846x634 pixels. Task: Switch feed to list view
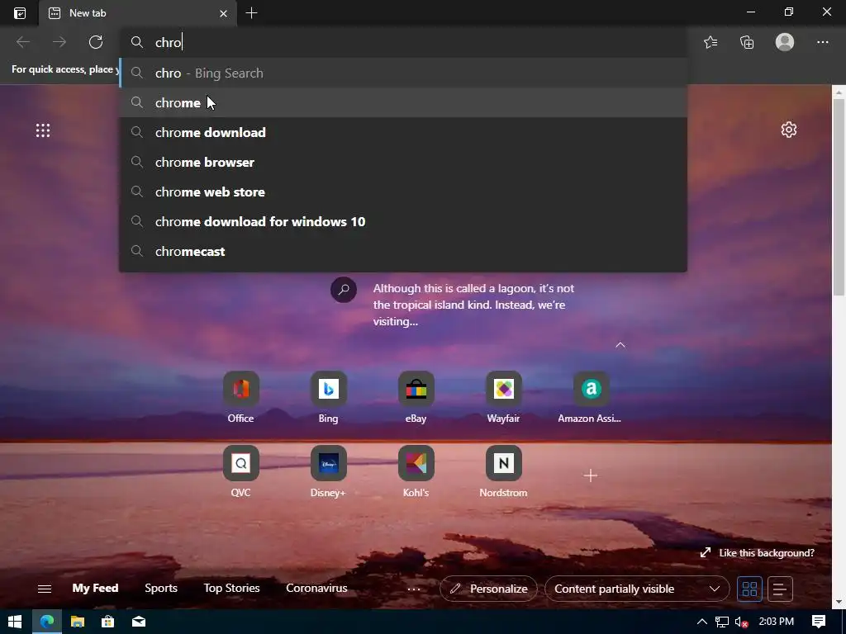click(x=780, y=589)
